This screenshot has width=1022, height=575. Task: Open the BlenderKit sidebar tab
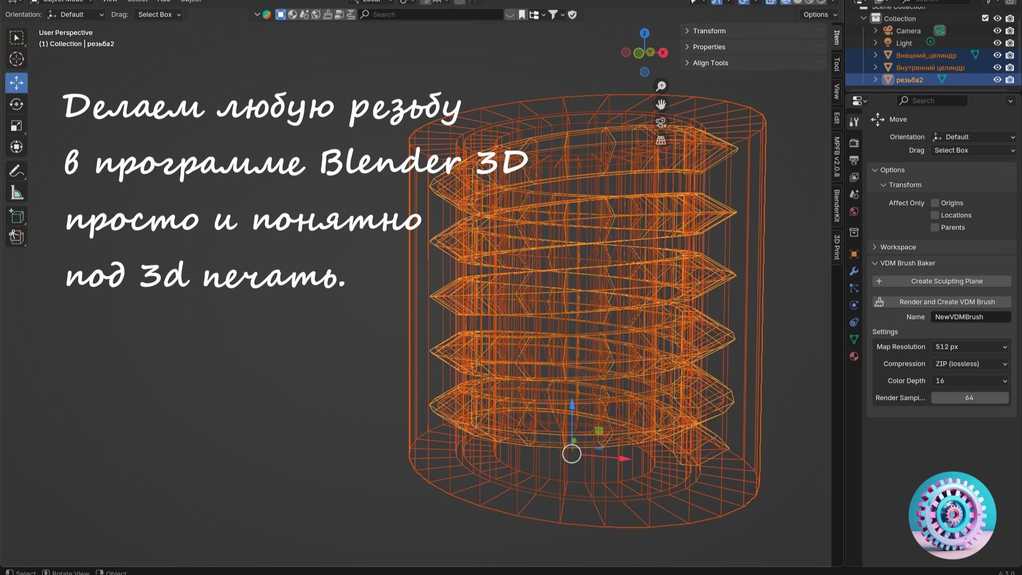[837, 206]
